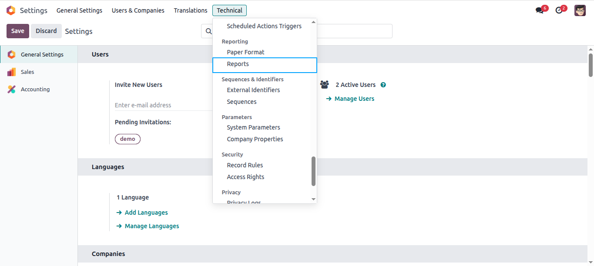Select the Sales sidebar tab
Image resolution: width=594 pixels, height=266 pixels.
click(x=39, y=72)
